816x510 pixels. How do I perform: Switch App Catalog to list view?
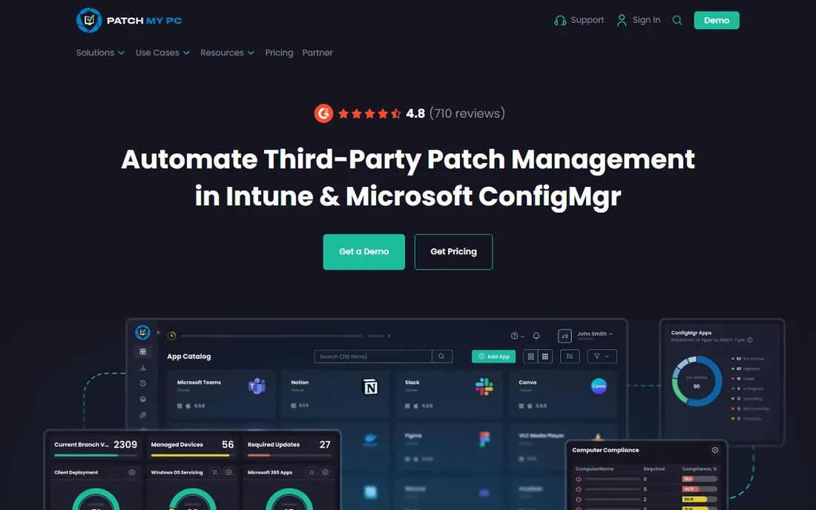coord(531,356)
